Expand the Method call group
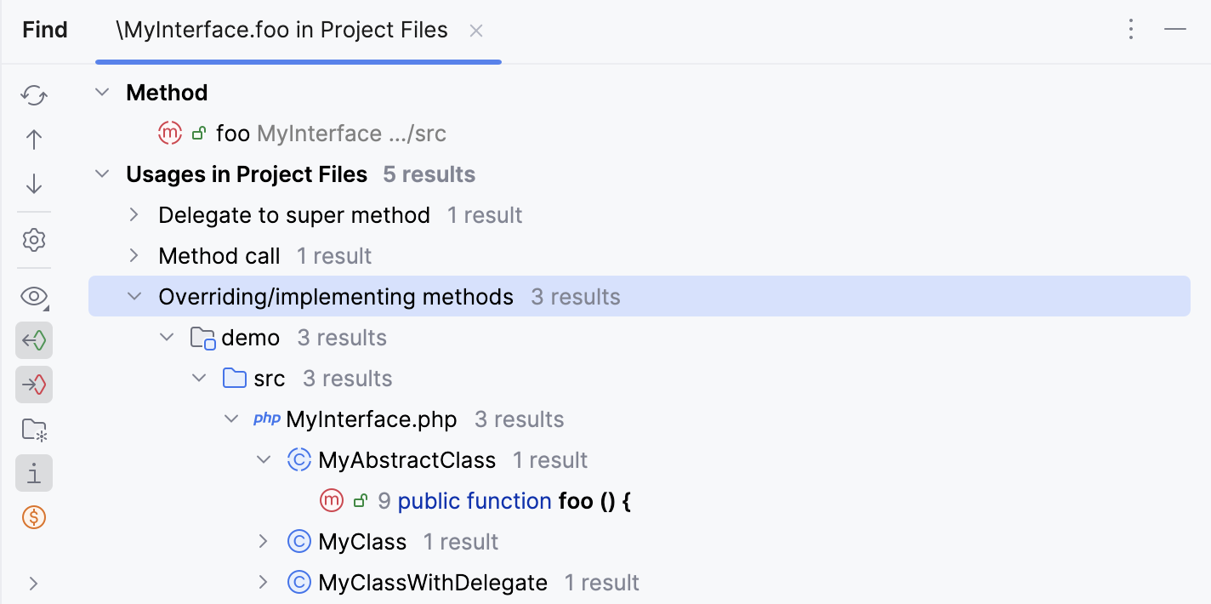Viewport: 1211px width, 604px height. [134, 255]
